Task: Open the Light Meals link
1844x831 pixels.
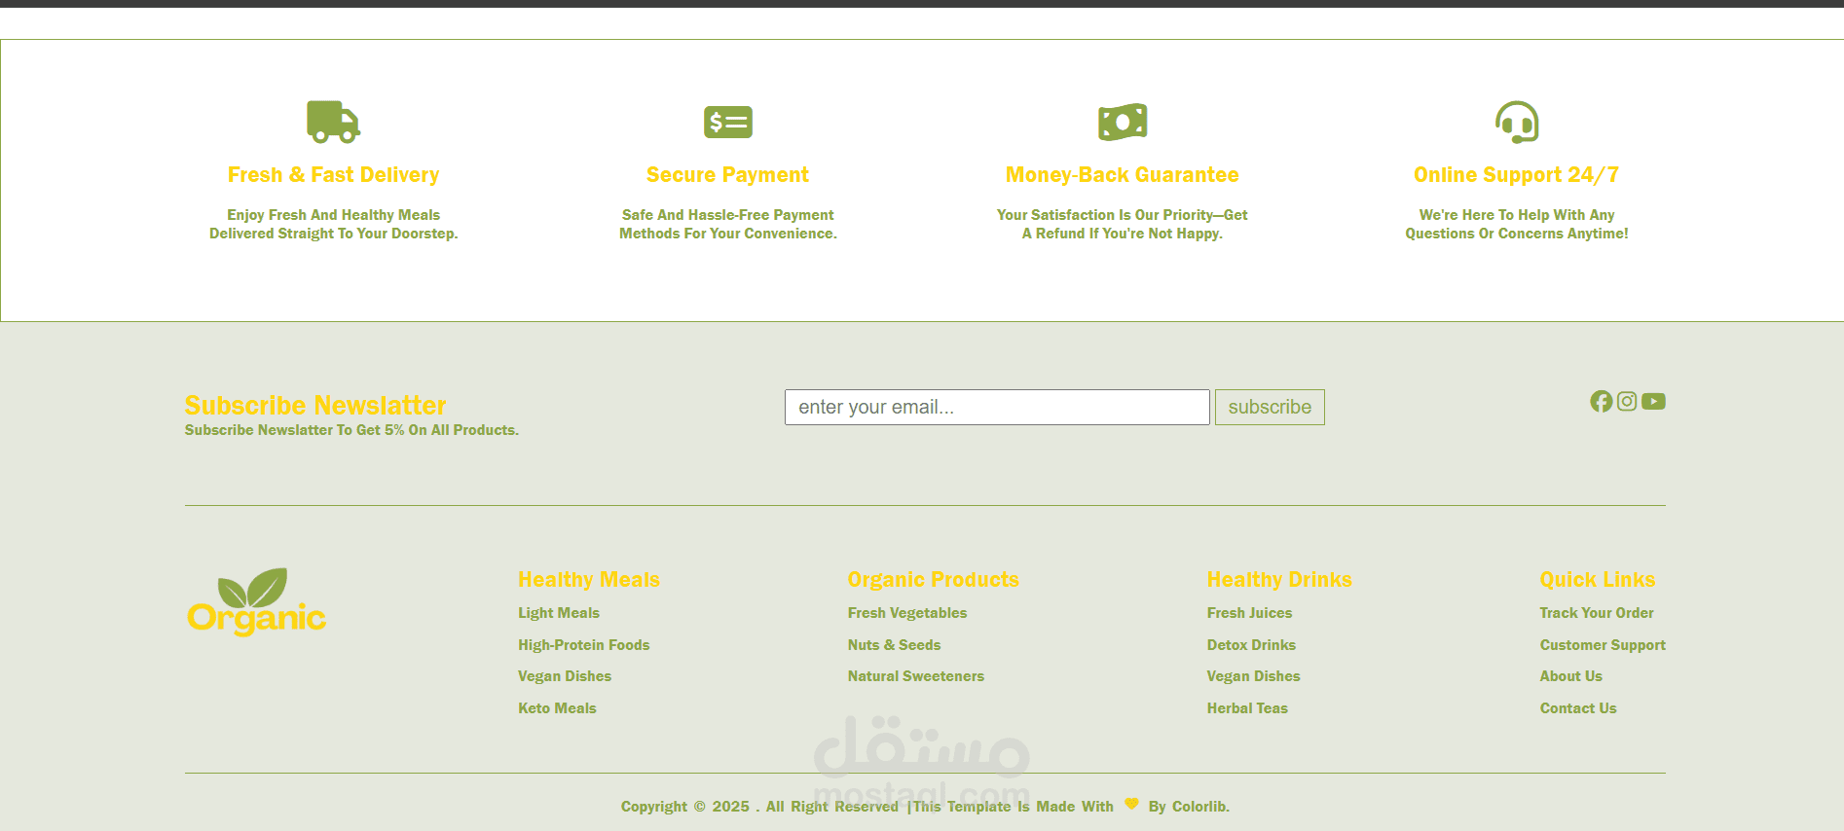Action: point(559,613)
